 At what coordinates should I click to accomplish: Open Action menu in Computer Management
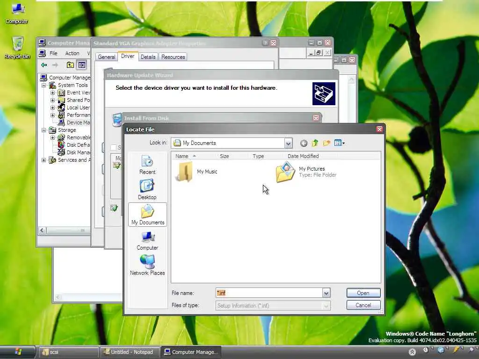[72, 53]
